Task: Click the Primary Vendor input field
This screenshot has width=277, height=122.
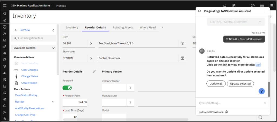Action: point(114,88)
